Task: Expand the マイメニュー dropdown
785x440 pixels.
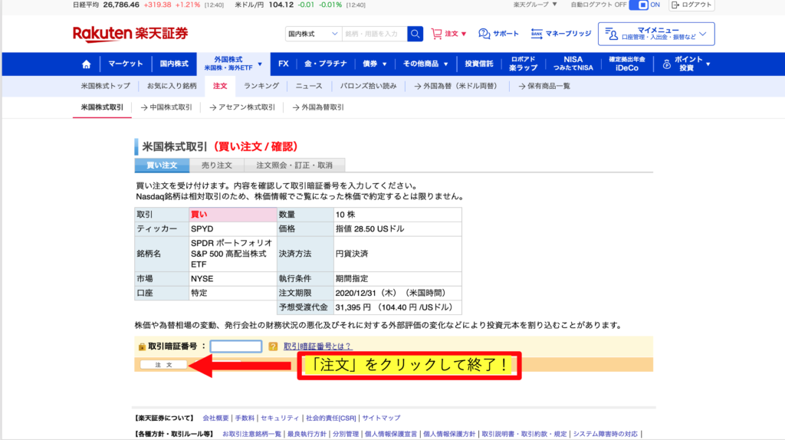Action: coord(656,34)
